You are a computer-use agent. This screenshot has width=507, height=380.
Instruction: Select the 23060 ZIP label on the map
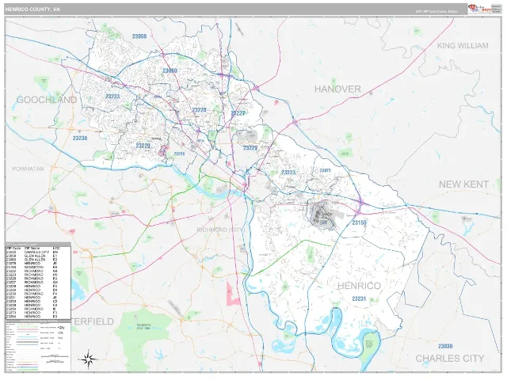point(170,70)
